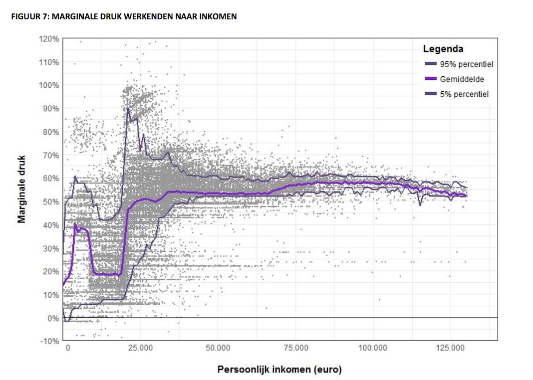Click the '110%' y-axis label
The width and height of the screenshot is (533, 380).
[x=49, y=62]
